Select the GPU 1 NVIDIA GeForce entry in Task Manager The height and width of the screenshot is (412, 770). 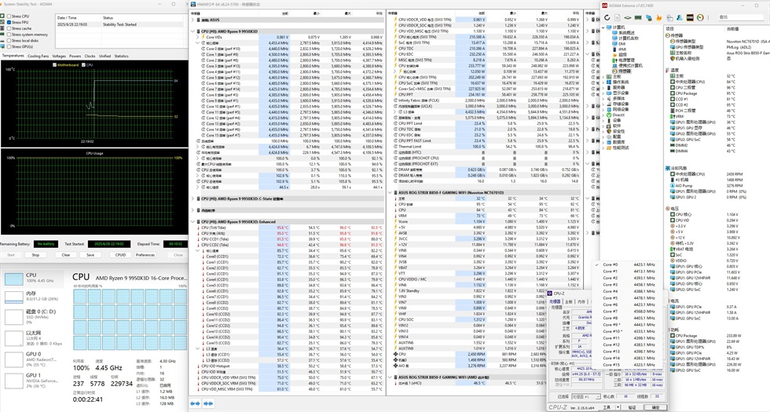(x=33, y=381)
